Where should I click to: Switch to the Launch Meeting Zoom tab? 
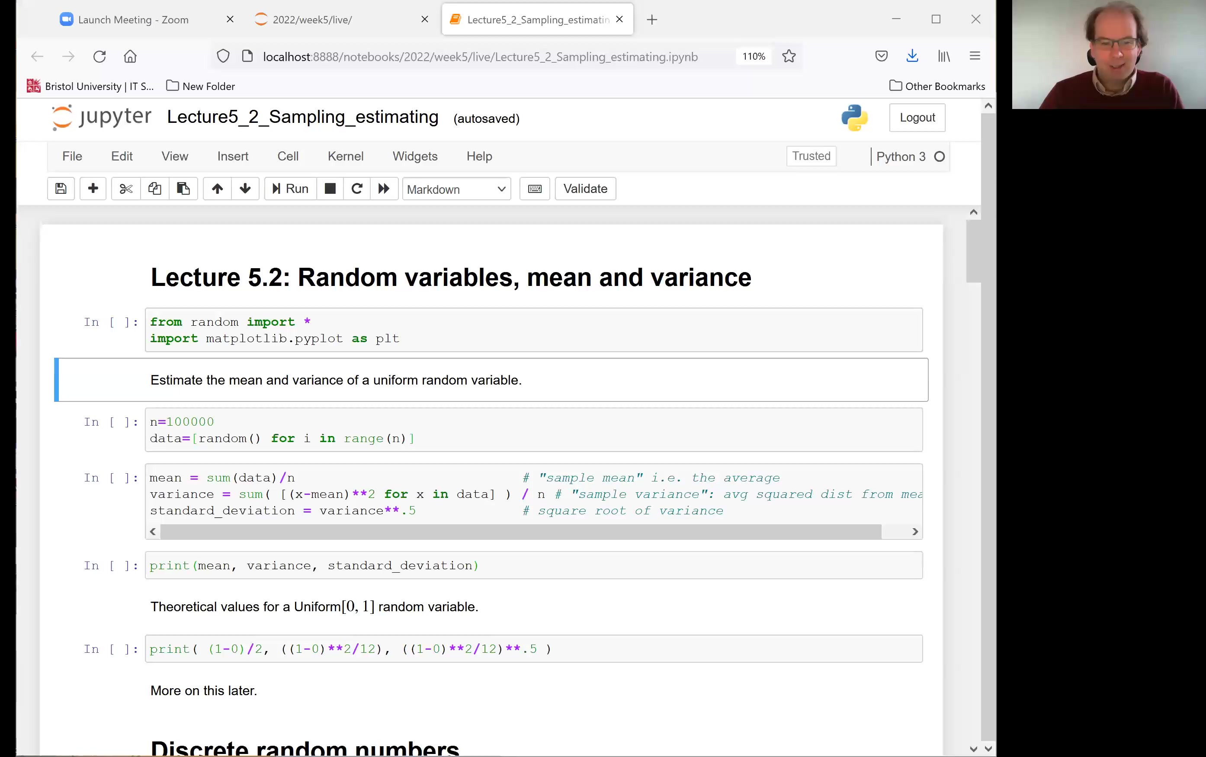click(133, 19)
